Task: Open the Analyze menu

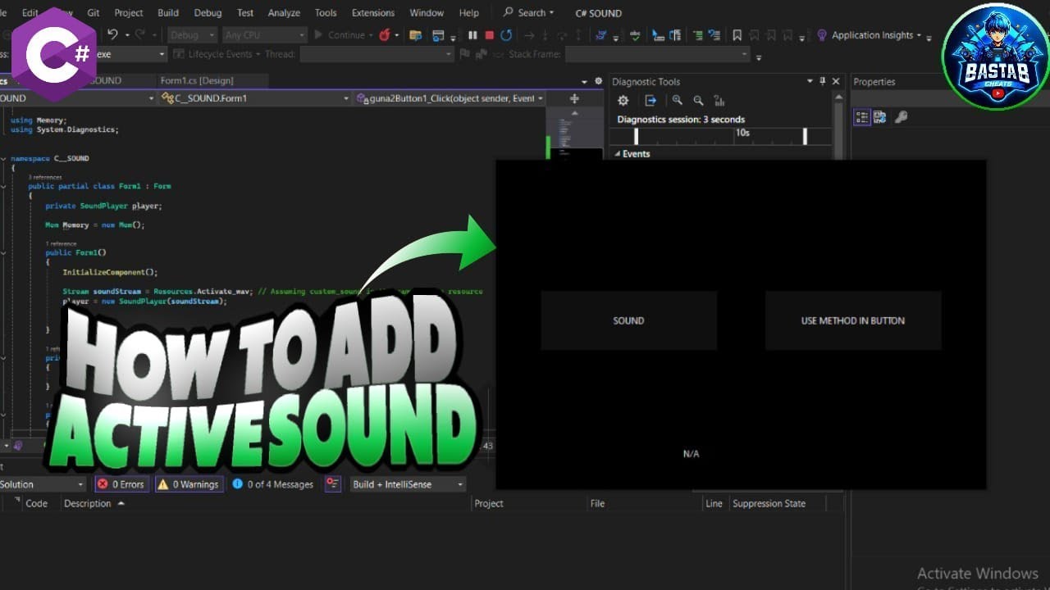Action: pos(284,12)
